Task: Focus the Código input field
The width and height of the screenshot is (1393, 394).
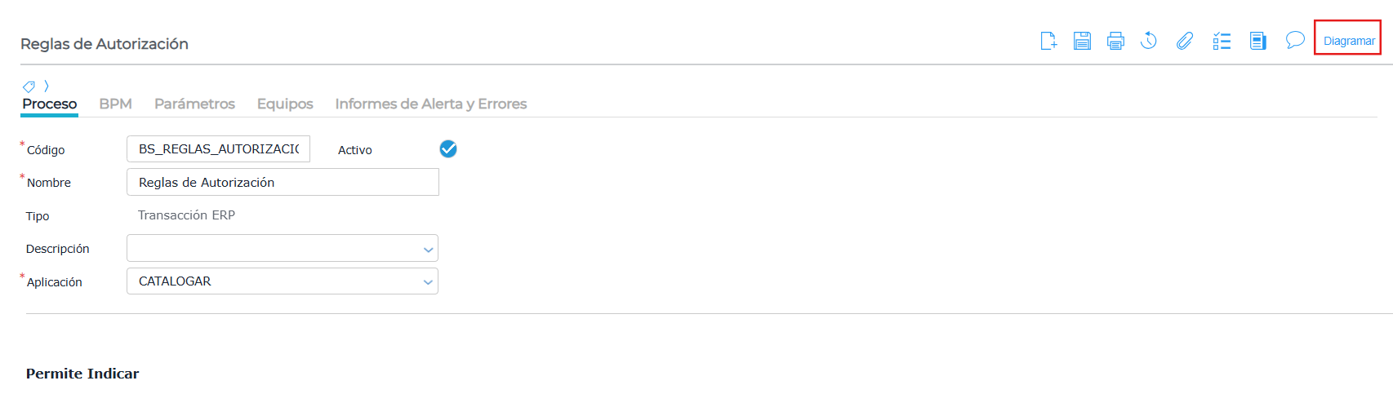Action: tap(218, 148)
